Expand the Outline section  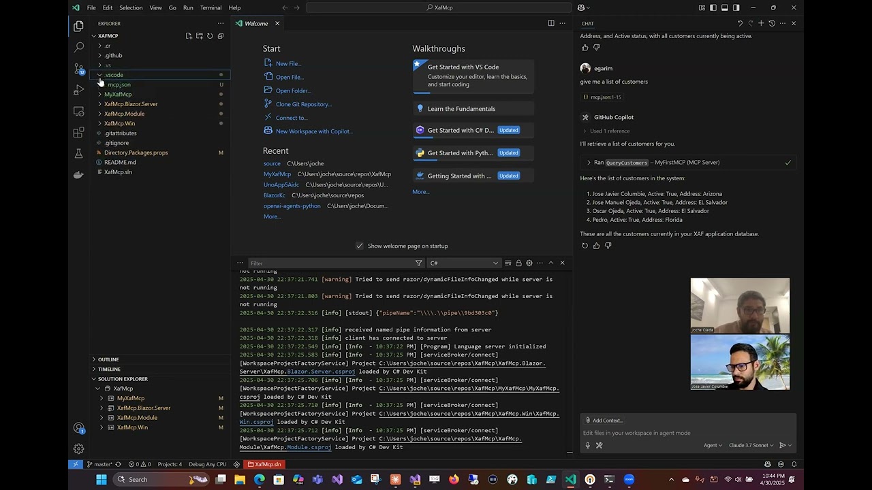point(160,359)
